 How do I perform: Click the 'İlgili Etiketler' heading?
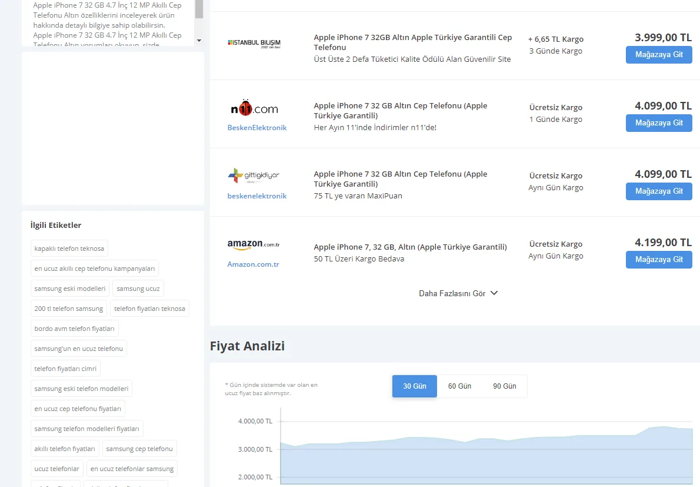pos(56,225)
